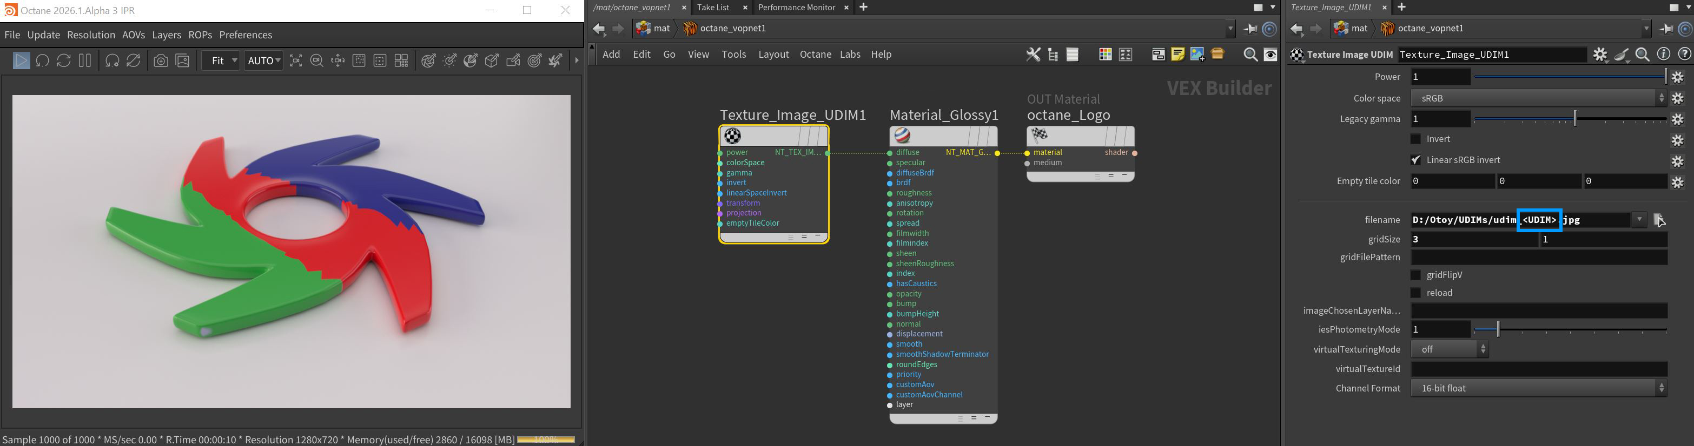Toggle the gridFlipV checkbox
Viewport: 1694px width, 446px height.
tap(1416, 275)
